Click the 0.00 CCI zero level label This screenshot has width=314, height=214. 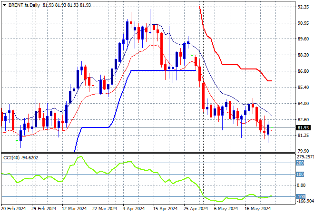click(x=300, y=185)
